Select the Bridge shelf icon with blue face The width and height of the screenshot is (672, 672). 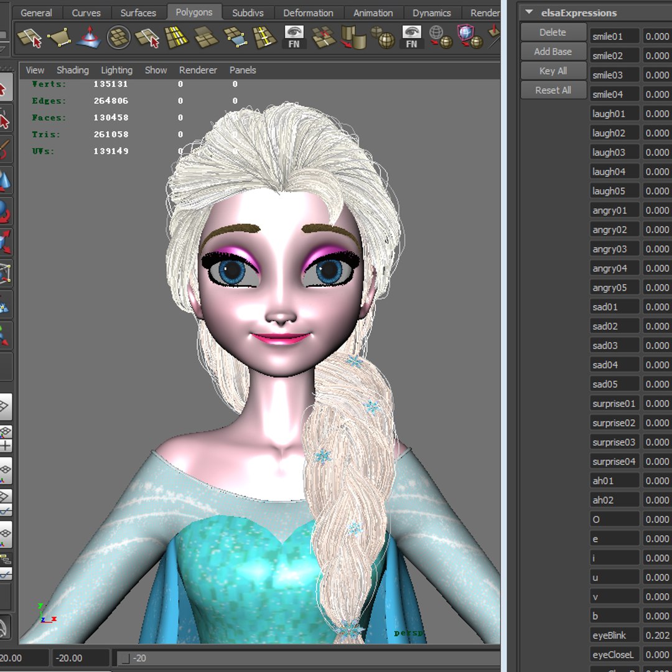(x=235, y=37)
